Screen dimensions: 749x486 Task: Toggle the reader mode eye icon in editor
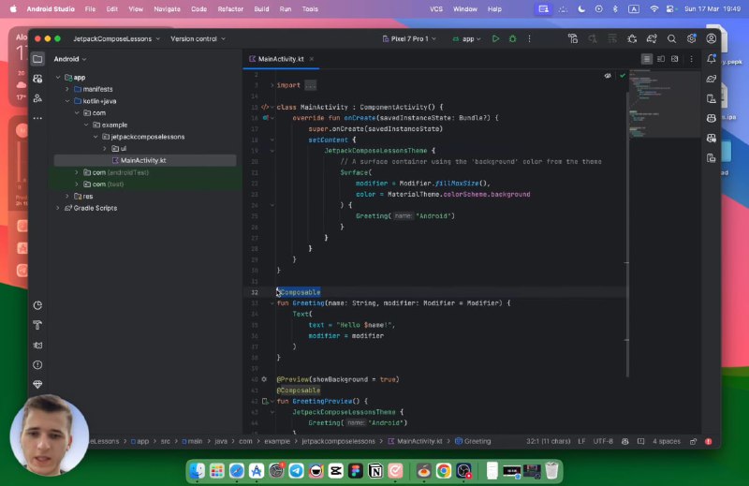click(x=608, y=76)
